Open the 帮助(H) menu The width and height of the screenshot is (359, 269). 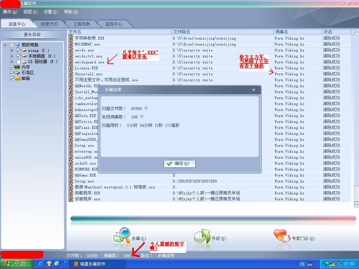tap(71, 12)
